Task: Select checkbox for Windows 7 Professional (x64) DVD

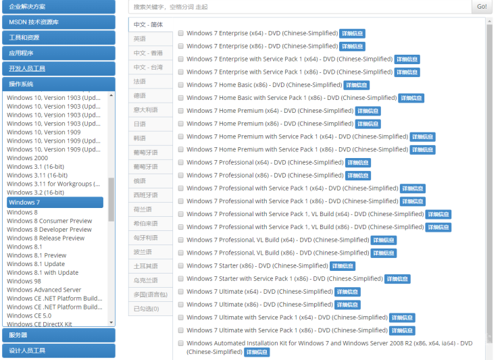Action: (x=181, y=162)
